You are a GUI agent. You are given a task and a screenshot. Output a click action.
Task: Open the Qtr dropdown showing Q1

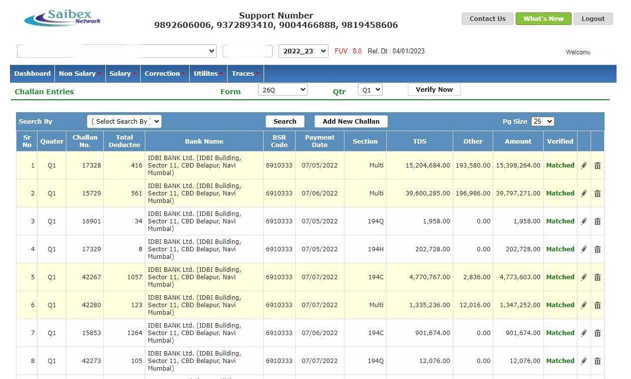[370, 89]
